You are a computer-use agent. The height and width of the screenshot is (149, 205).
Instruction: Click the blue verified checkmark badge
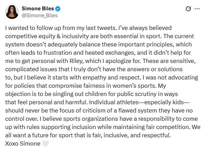click(x=58, y=9)
